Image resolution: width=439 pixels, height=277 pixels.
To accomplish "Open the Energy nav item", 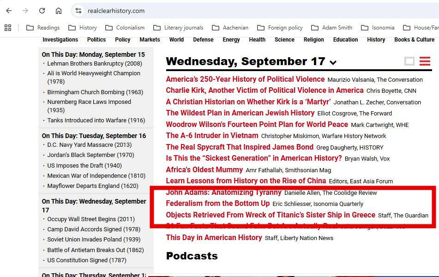I will (x=231, y=40).
